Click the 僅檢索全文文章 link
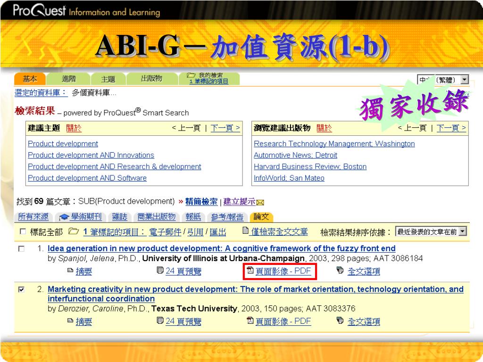Screen dimensions: 483x362 coord(279,232)
